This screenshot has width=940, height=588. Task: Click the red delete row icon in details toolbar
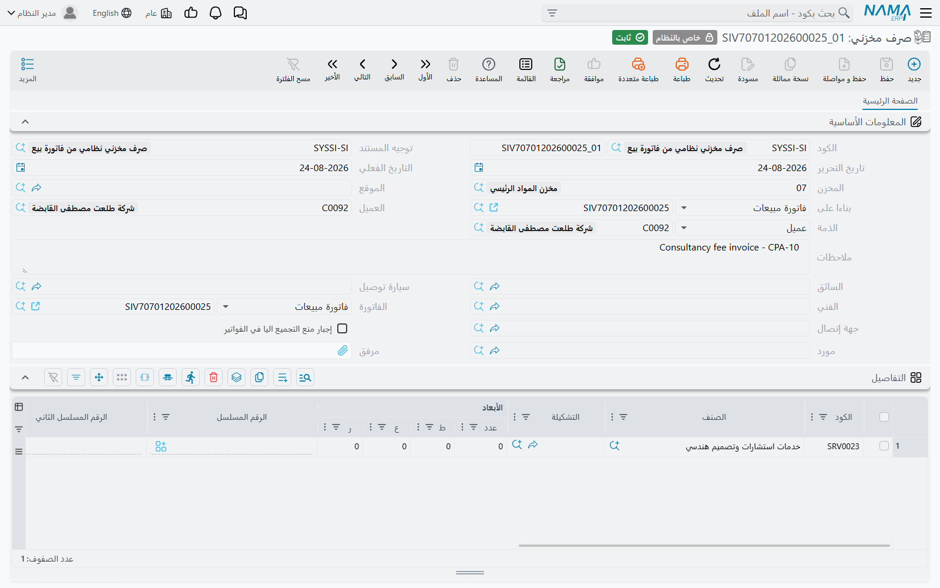(214, 377)
